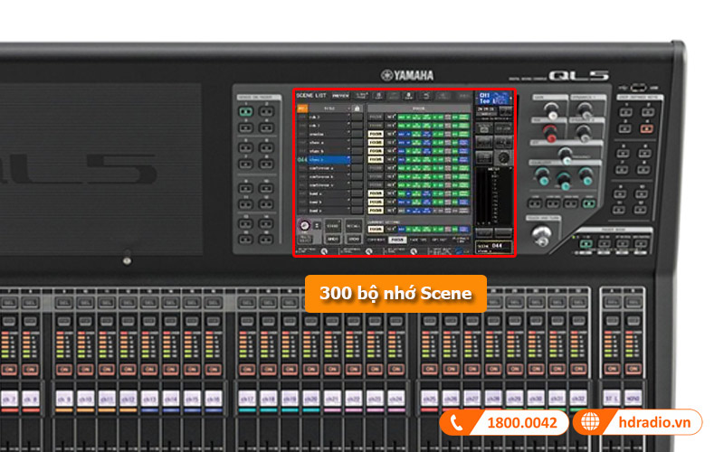Select the ch25 channel name display

pyautogui.click(x=429, y=399)
